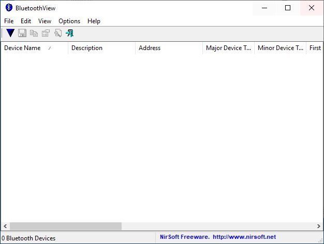Sort by Minor Device Type column

281,48
